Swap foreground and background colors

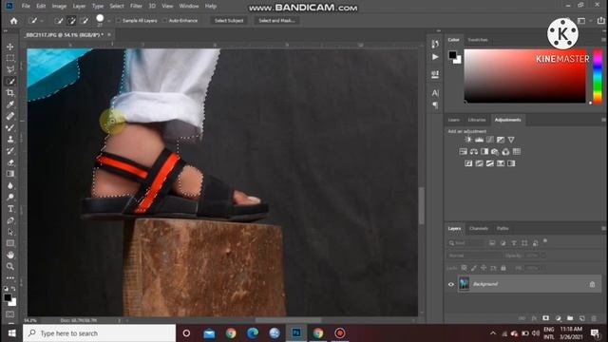pos(13,289)
